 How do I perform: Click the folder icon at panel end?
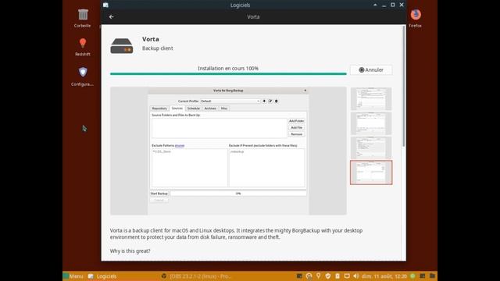coord(432,276)
